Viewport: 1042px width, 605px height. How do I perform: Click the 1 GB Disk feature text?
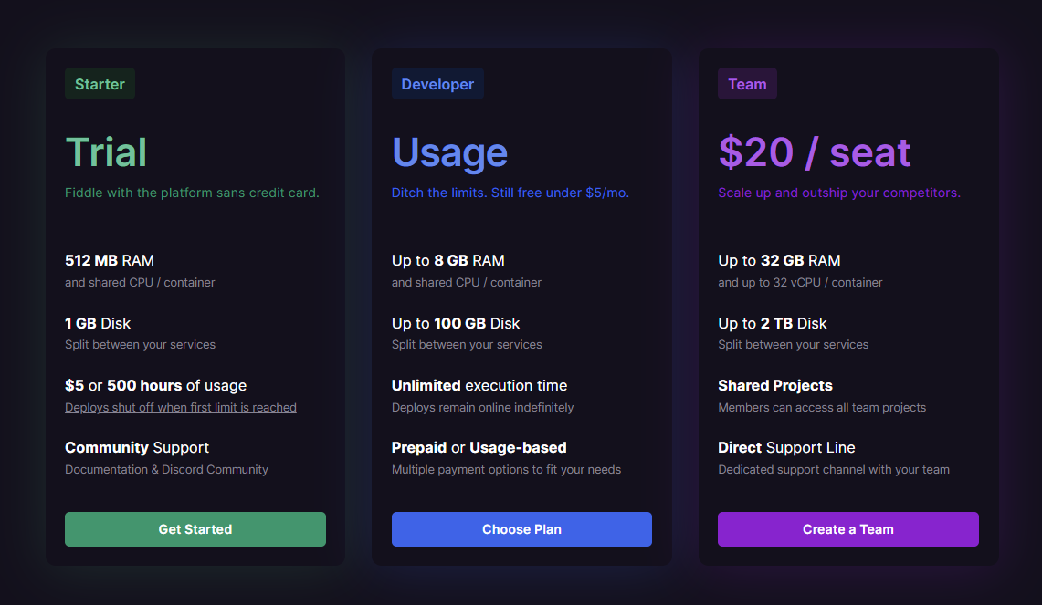(x=98, y=323)
